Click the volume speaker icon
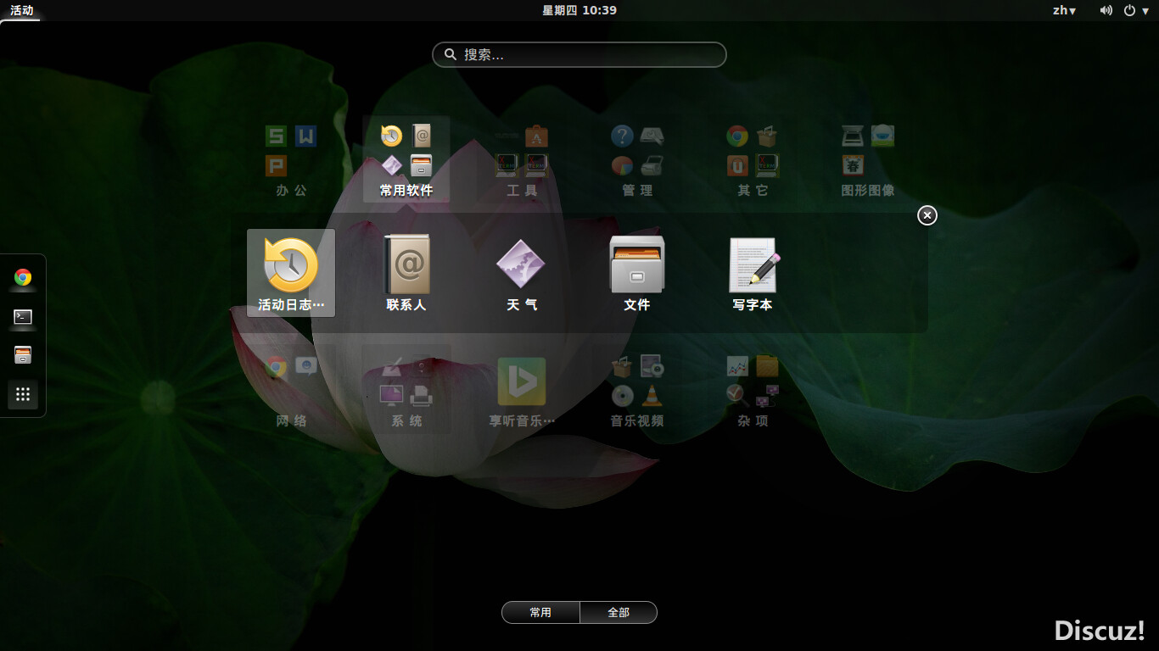 [x=1106, y=10]
